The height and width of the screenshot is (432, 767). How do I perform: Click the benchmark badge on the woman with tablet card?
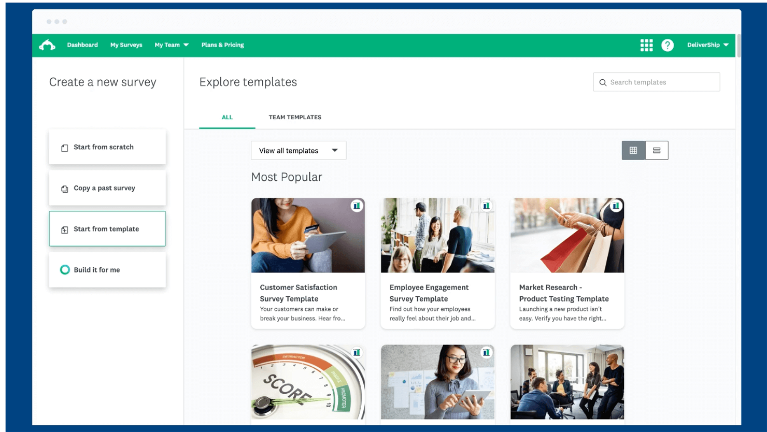486,353
